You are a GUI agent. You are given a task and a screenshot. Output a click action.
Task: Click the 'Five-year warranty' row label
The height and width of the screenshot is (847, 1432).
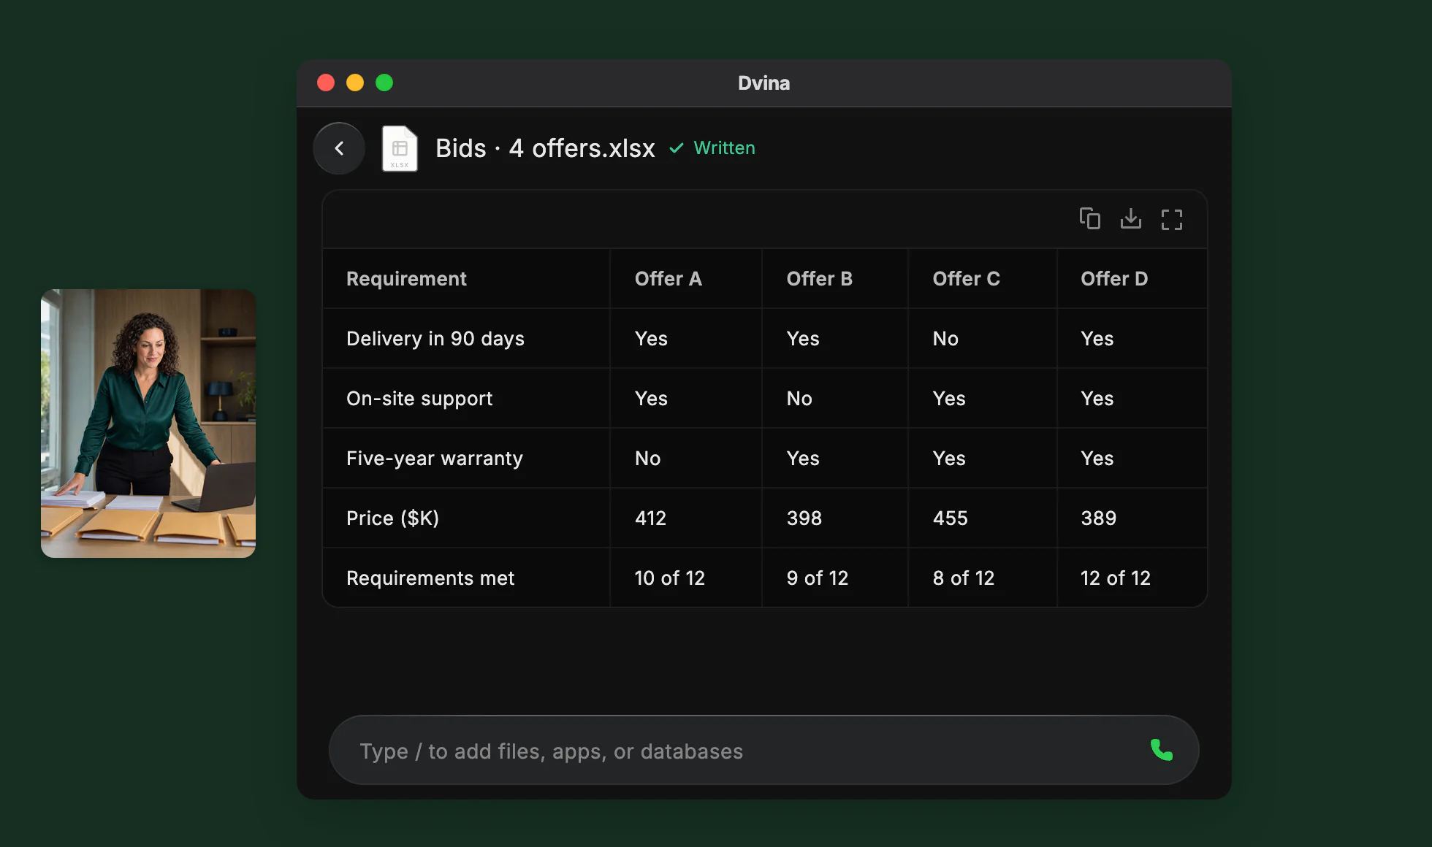pyautogui.click(x=435, y=459)
